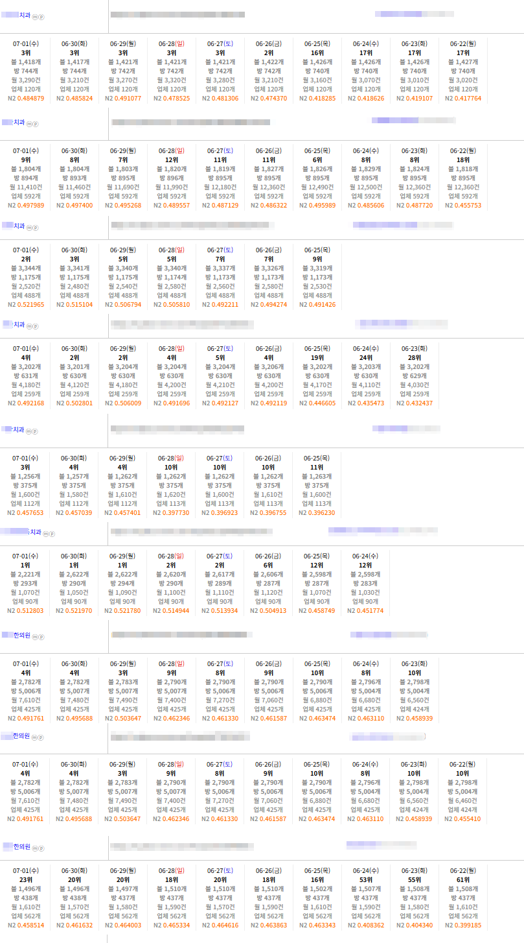This screenshot has width=524, height=943.
Task: Click the p icon of the 한의원 lacking a 06-22 column
Action: click(x=41, y=637)
